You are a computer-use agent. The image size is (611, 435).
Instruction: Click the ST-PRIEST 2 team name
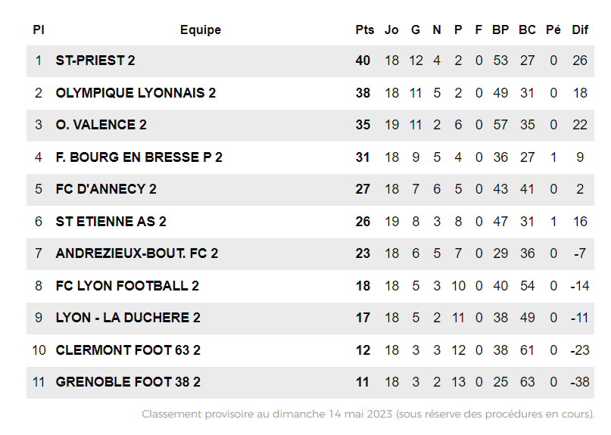pos(95,61)
